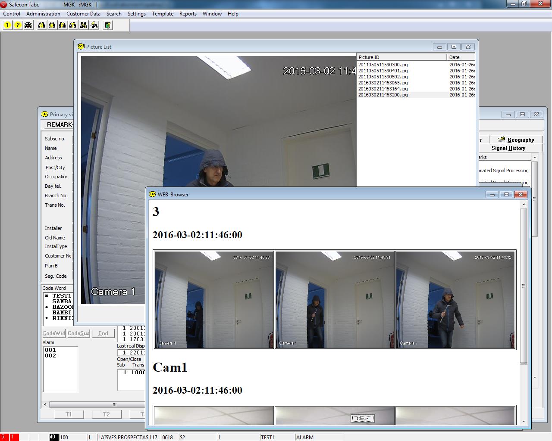Click the Close button in WEB-Browser
Image resolution: width=552 pixels, height=441 pixels.
pyautogui.click(x=363, y=419)
